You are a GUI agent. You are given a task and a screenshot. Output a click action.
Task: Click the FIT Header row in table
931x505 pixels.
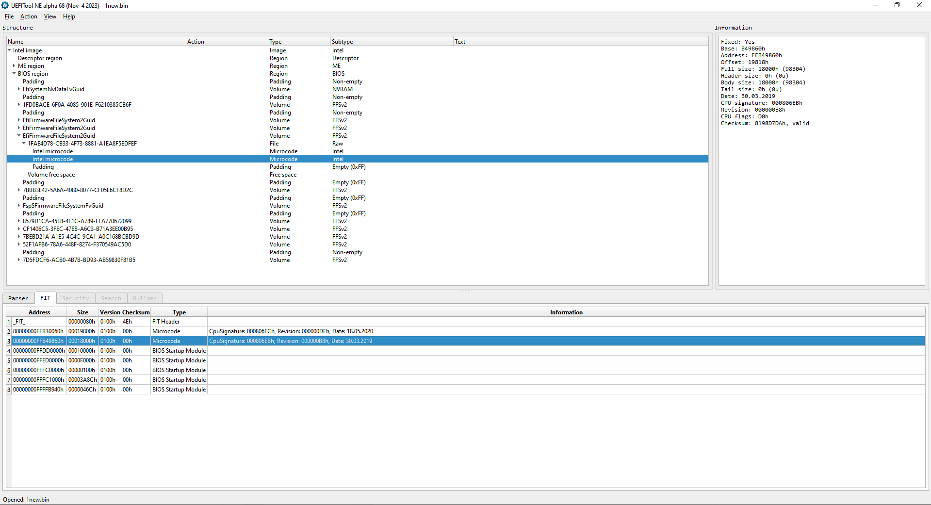click(x=166, y=322)
